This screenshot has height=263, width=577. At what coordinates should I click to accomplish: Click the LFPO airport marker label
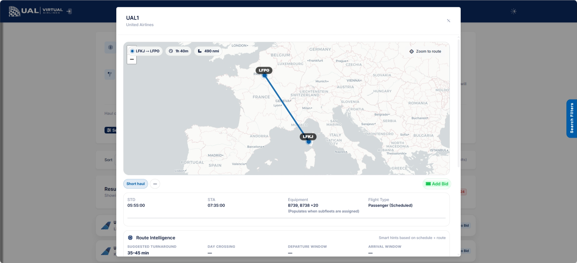click(x=264, y=70)
